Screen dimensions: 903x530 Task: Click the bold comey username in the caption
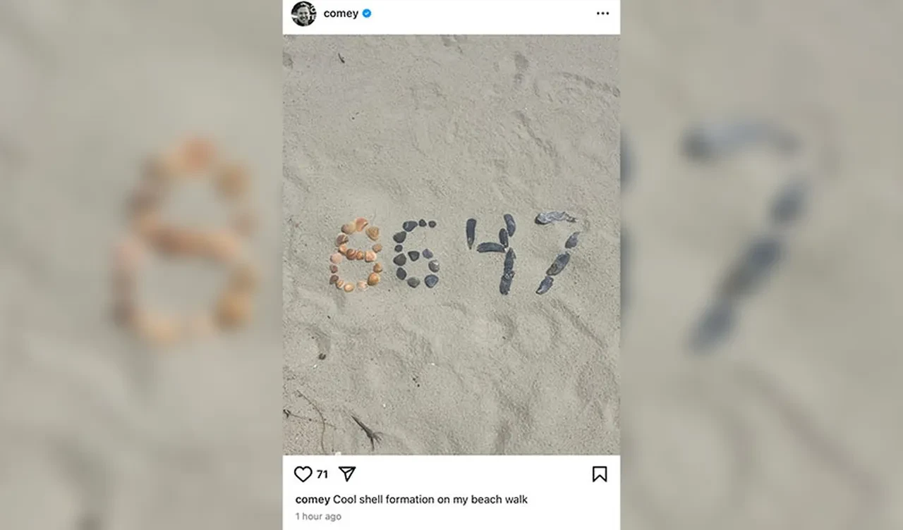313,500
